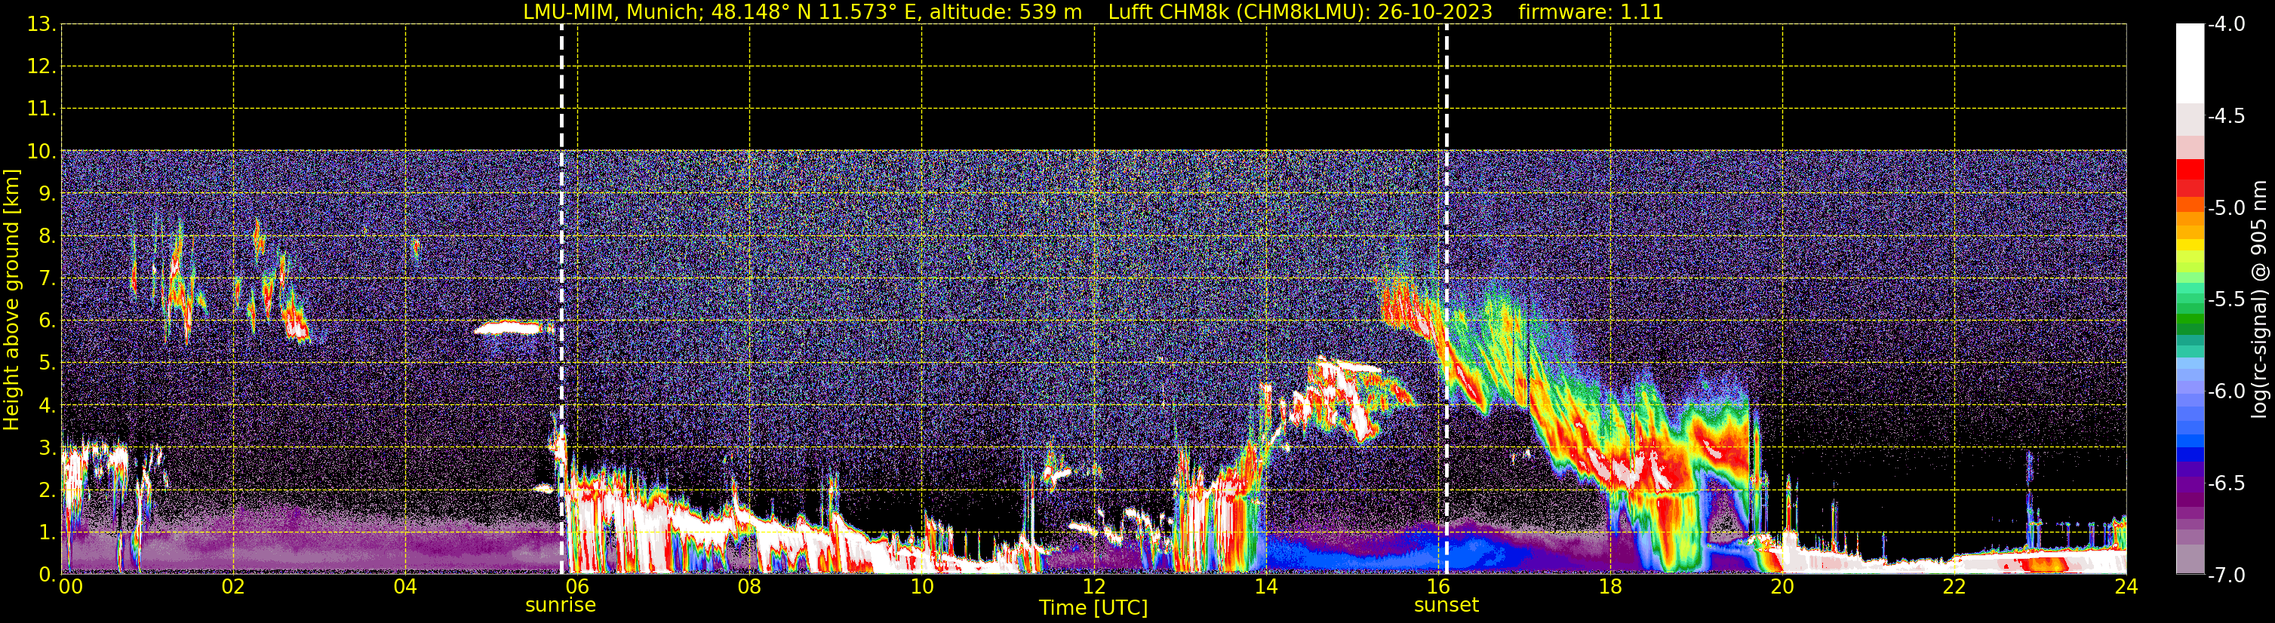This screenshot has width=2275, height=623.
Task: Click the '20' time axis tick label
Action: [x=1782, y=587]
